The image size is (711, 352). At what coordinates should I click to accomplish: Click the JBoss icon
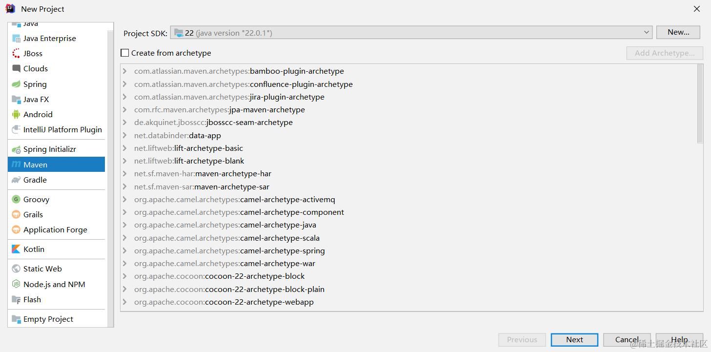16,54
